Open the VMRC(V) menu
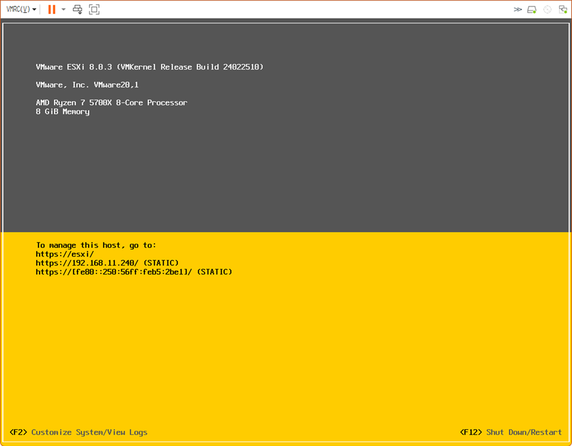This screenshot has height=446, width=572. [x=21, y=9]
